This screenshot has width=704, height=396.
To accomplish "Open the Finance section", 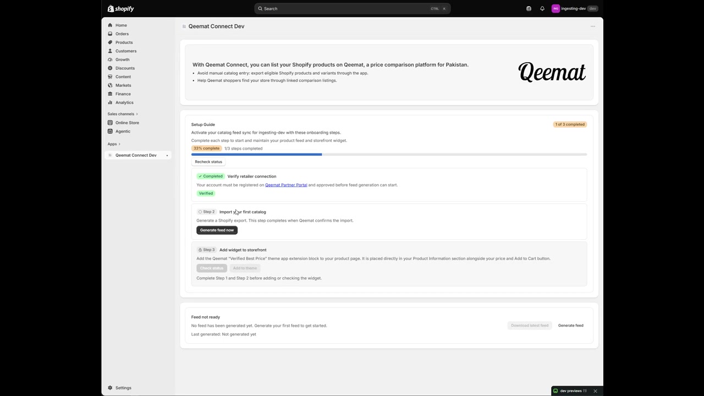I will (123, 94).
